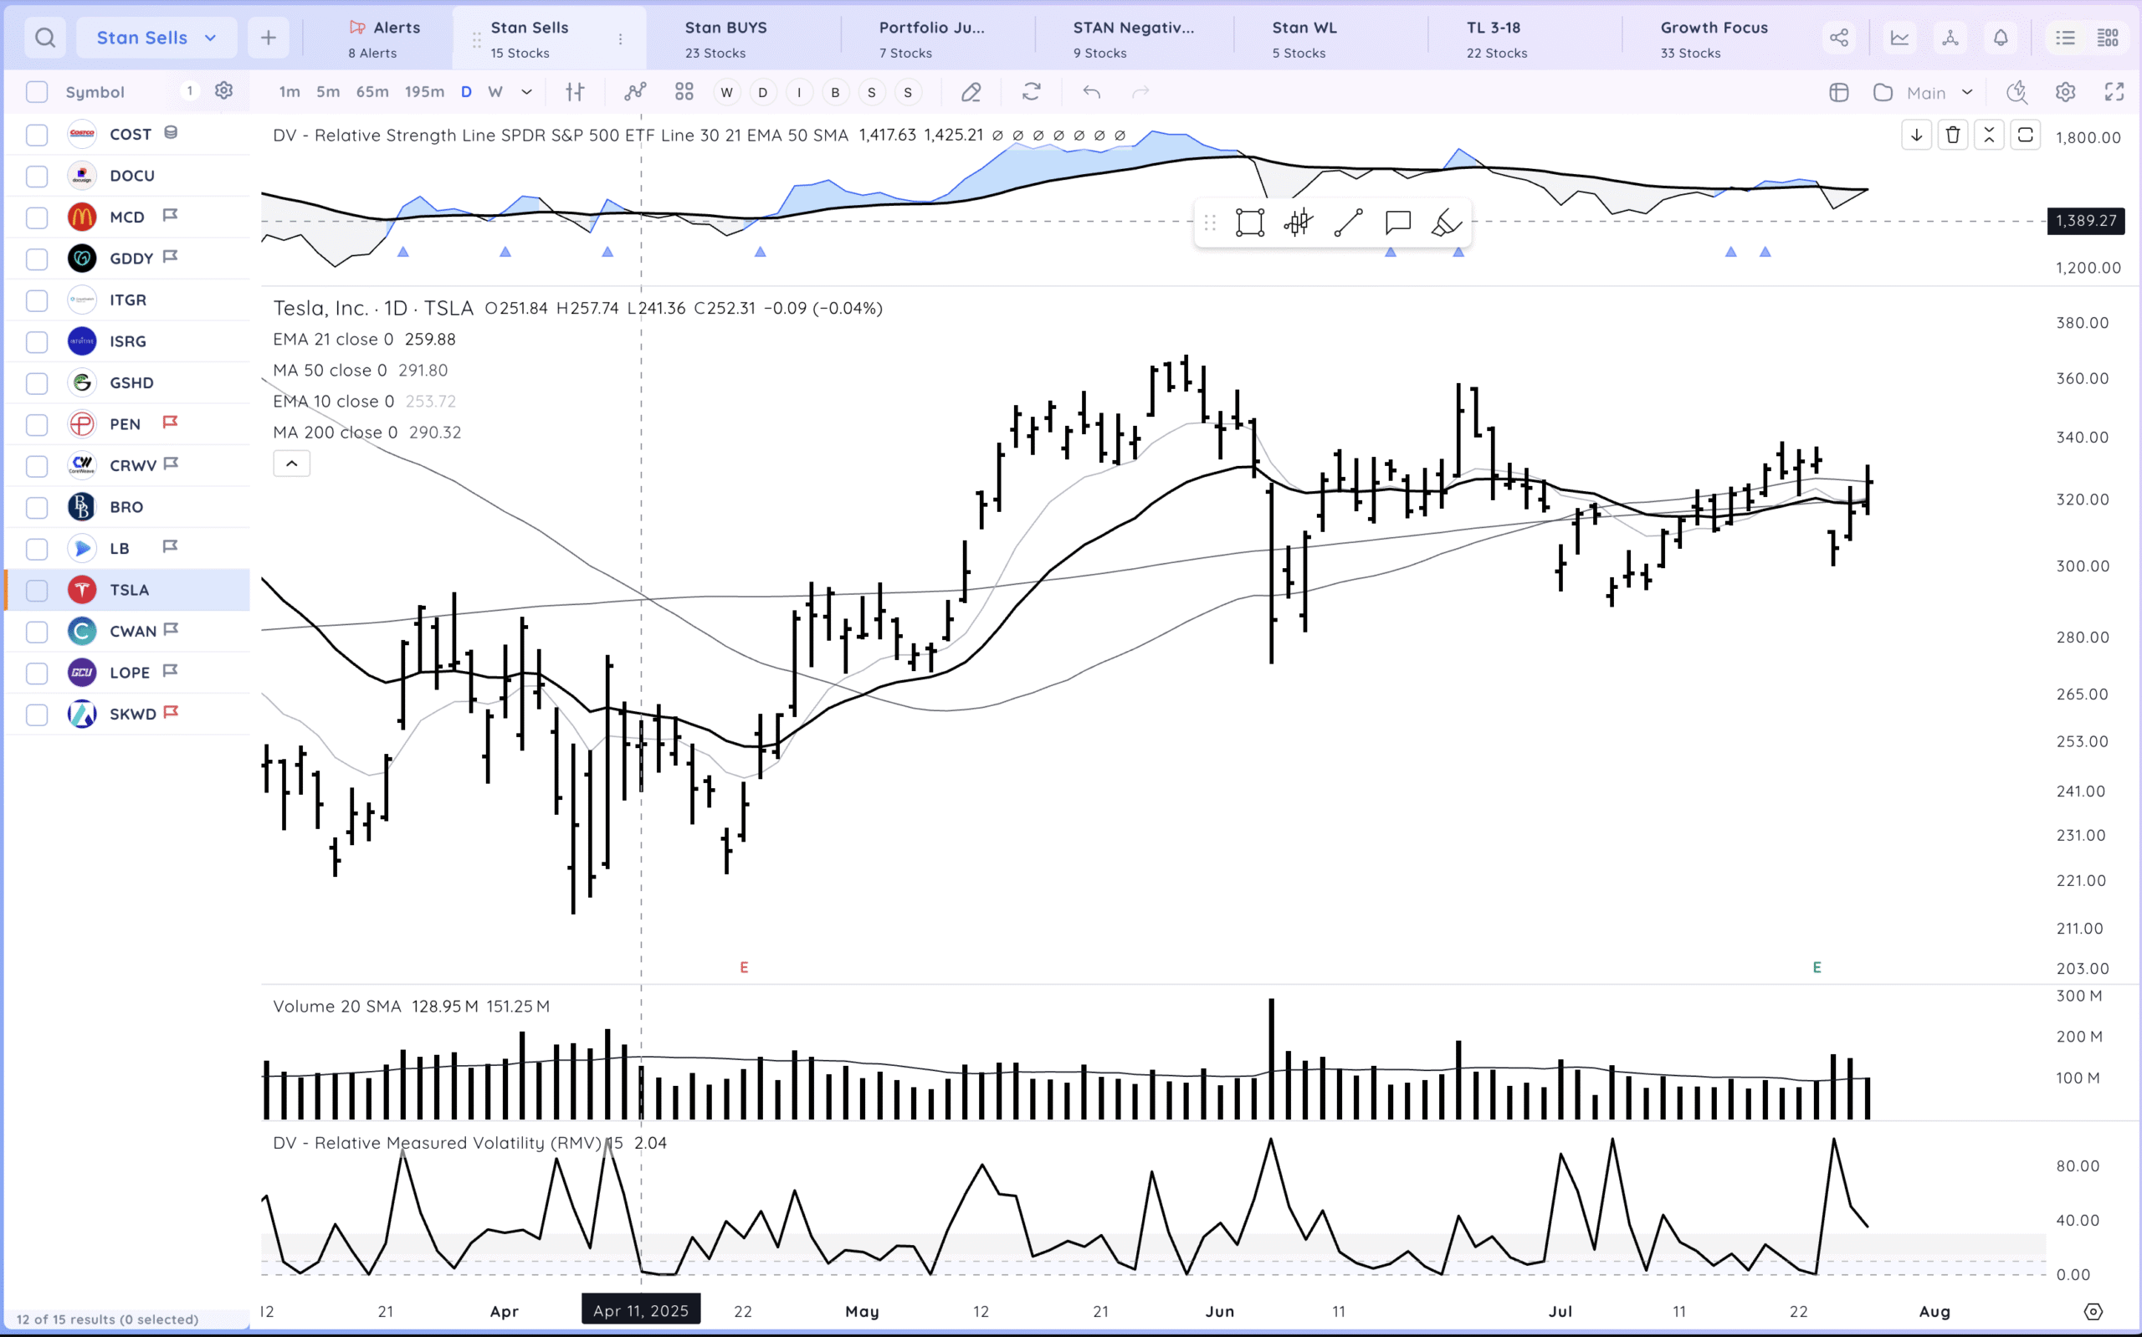Image resolution: width=2142 pixels, height=1337 pixels.
Task: Click the search magnifier icon
Action: pos(45,38)
